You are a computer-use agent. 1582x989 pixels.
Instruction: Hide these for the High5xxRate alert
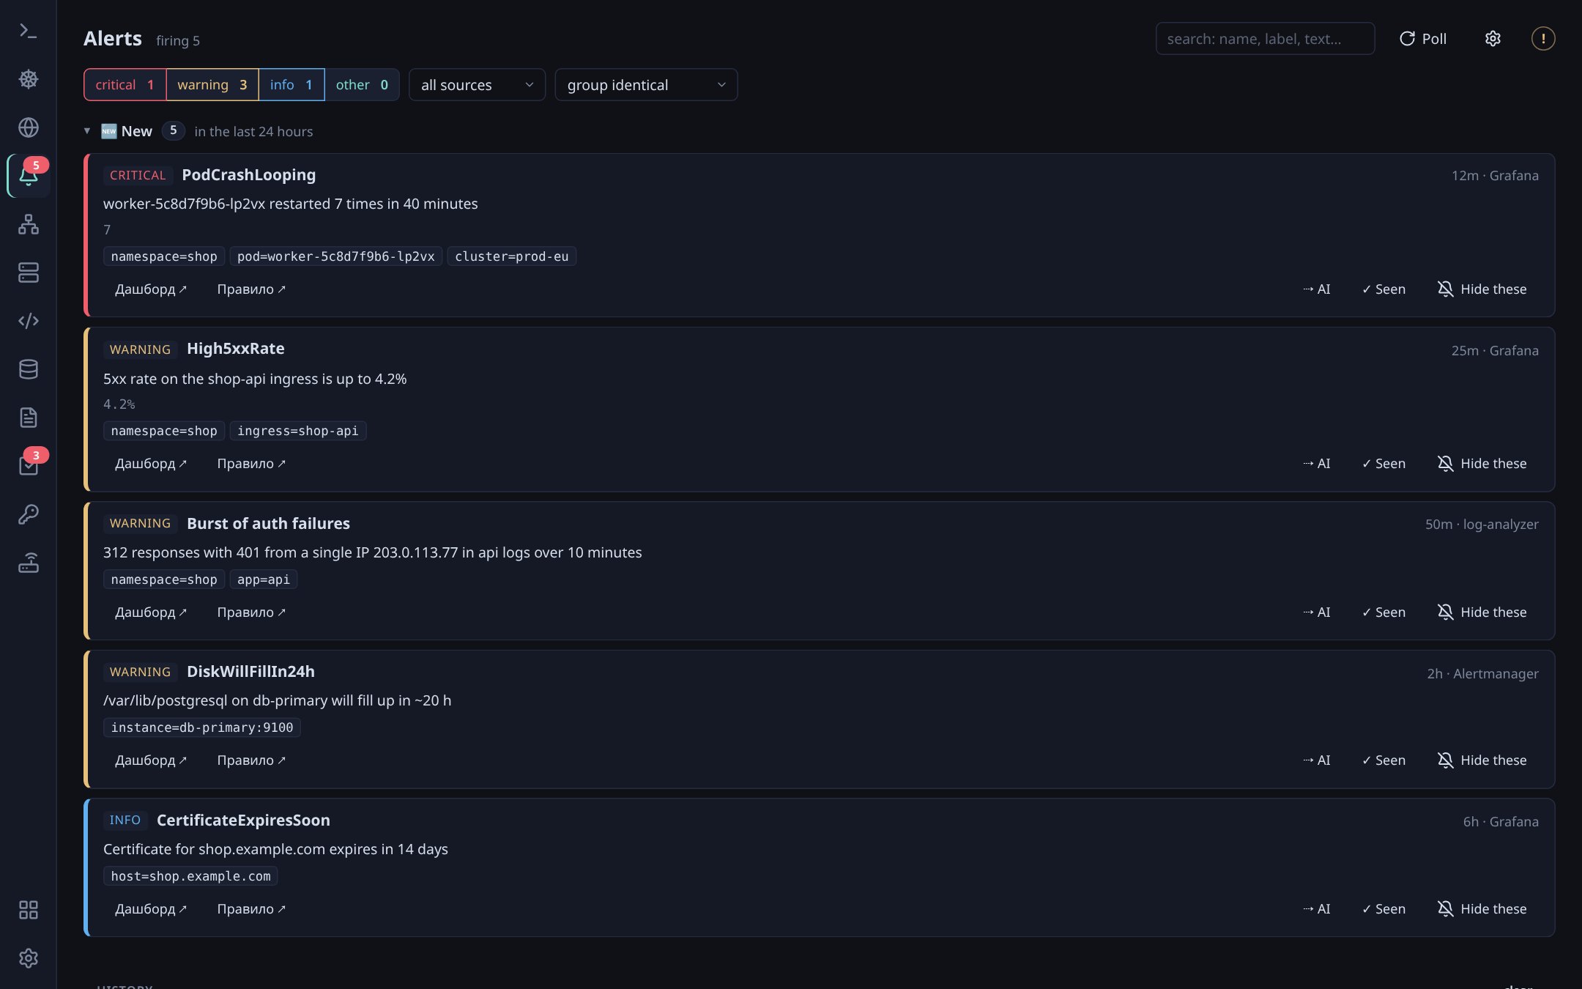pyautogui.click(x=1482, y=464)
